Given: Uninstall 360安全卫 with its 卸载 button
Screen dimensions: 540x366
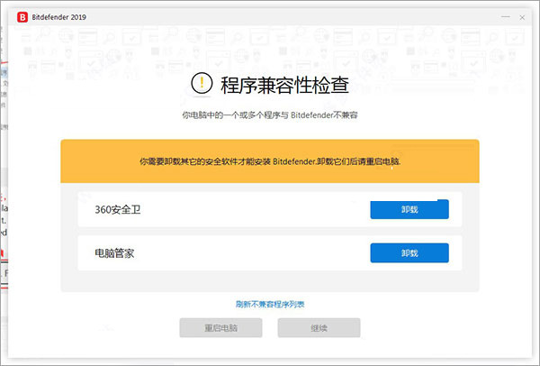Looking at the screenshot, I should (x=409, y=209).
